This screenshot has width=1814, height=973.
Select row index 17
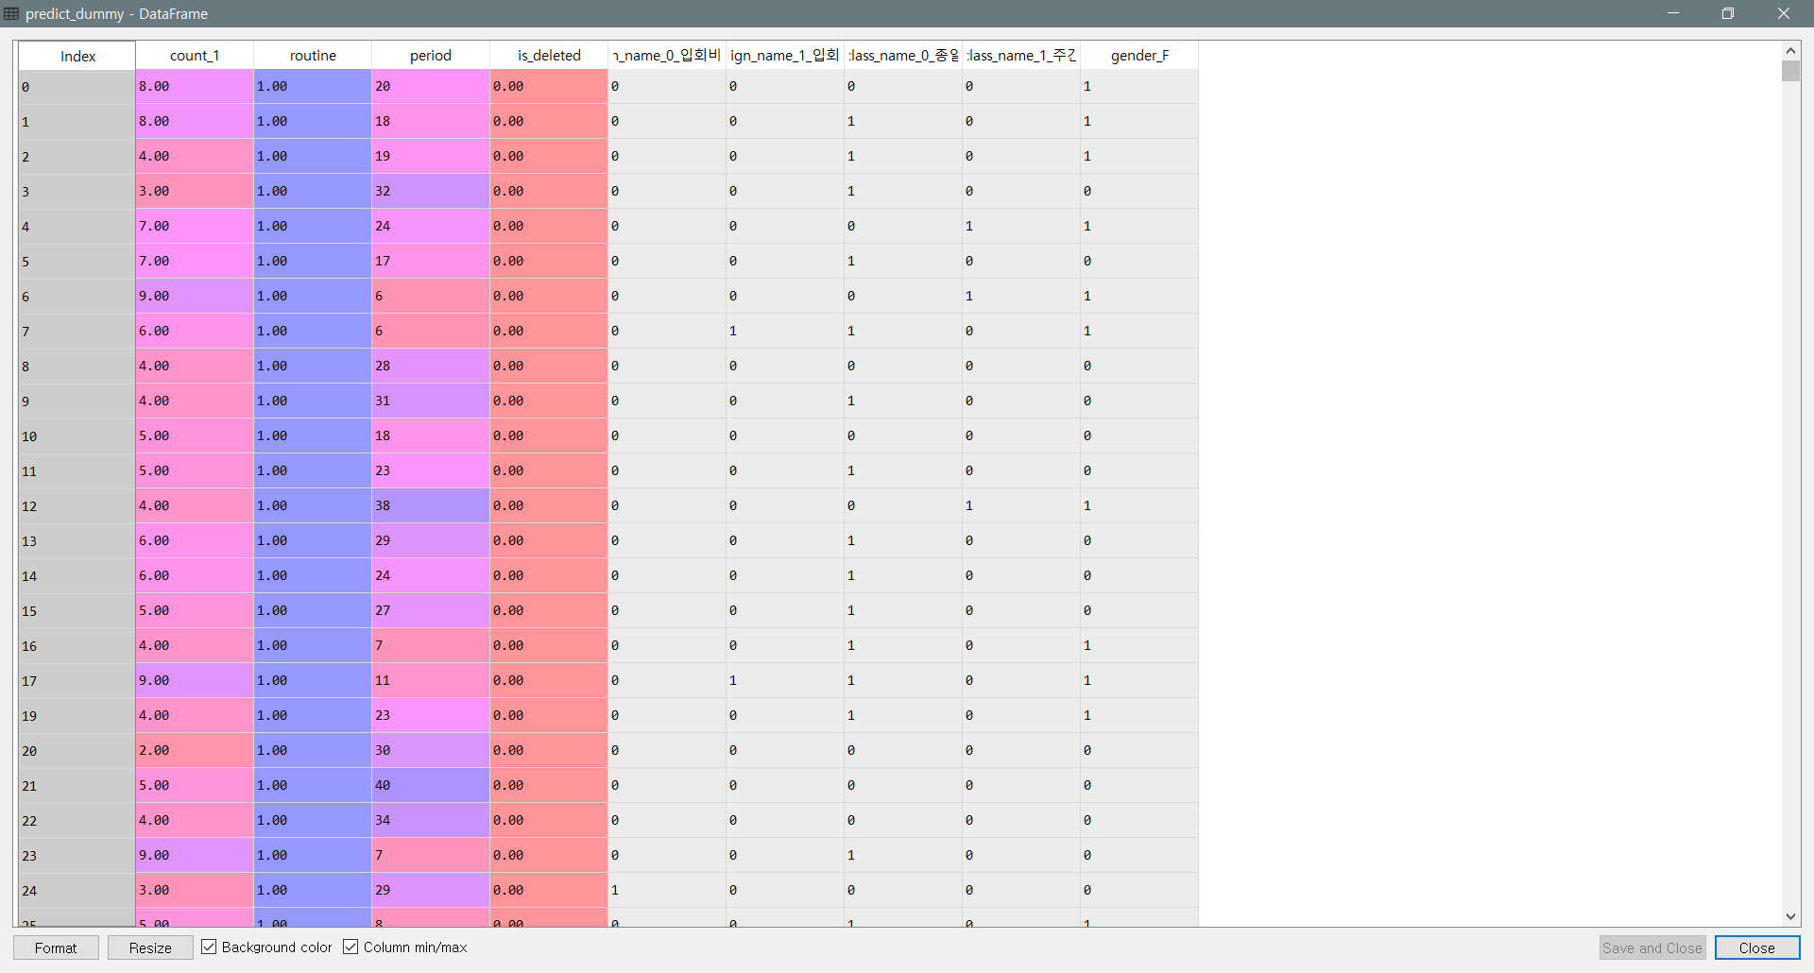click(77, 681)
